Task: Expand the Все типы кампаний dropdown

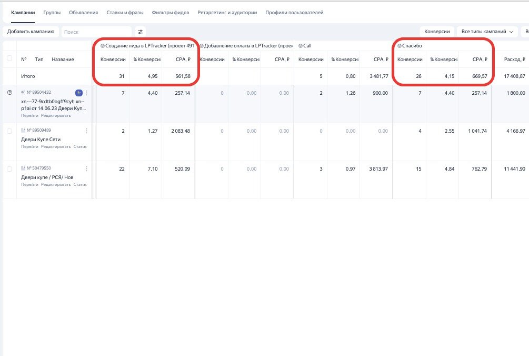Action: tap(487, 32)
